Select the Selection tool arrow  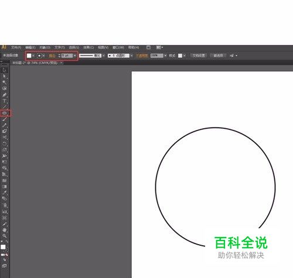pos(4,70)
